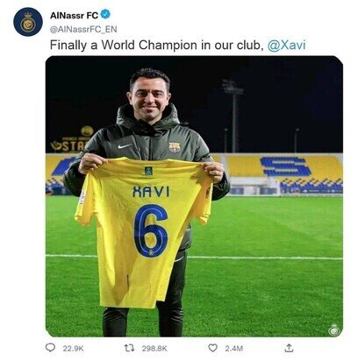Open the AlNassr FC profile avatar
This screenshot has width=351, height=361.
click(x=28, y=22)
